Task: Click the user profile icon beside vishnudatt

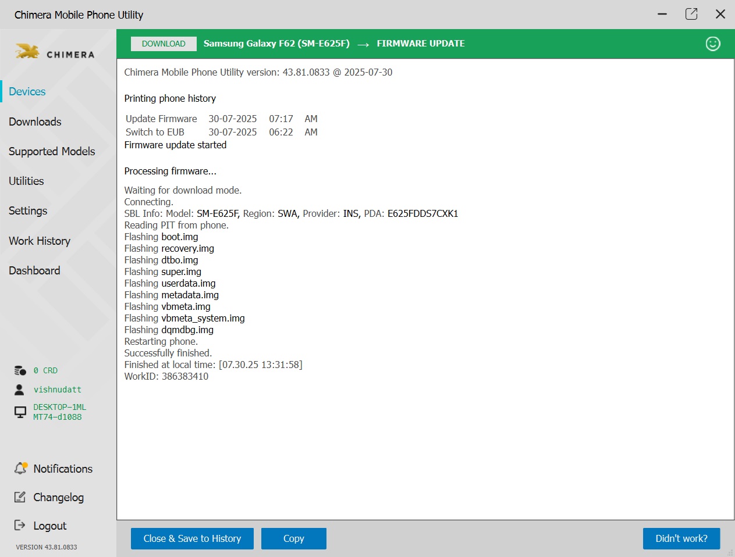Action: 20,390
